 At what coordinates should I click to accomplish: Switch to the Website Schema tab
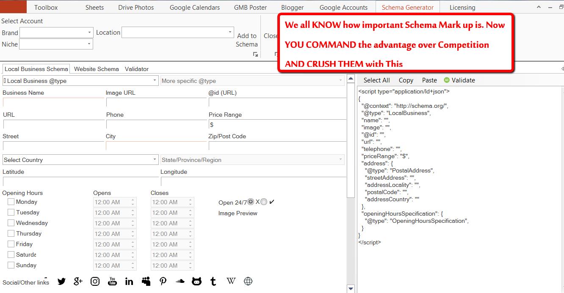click(x=97, y=69)
